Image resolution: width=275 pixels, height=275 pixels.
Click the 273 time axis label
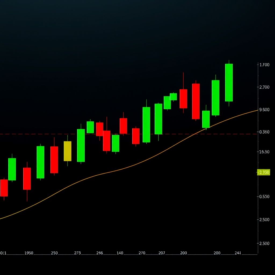pyautogui.click(x=77, y=253)
